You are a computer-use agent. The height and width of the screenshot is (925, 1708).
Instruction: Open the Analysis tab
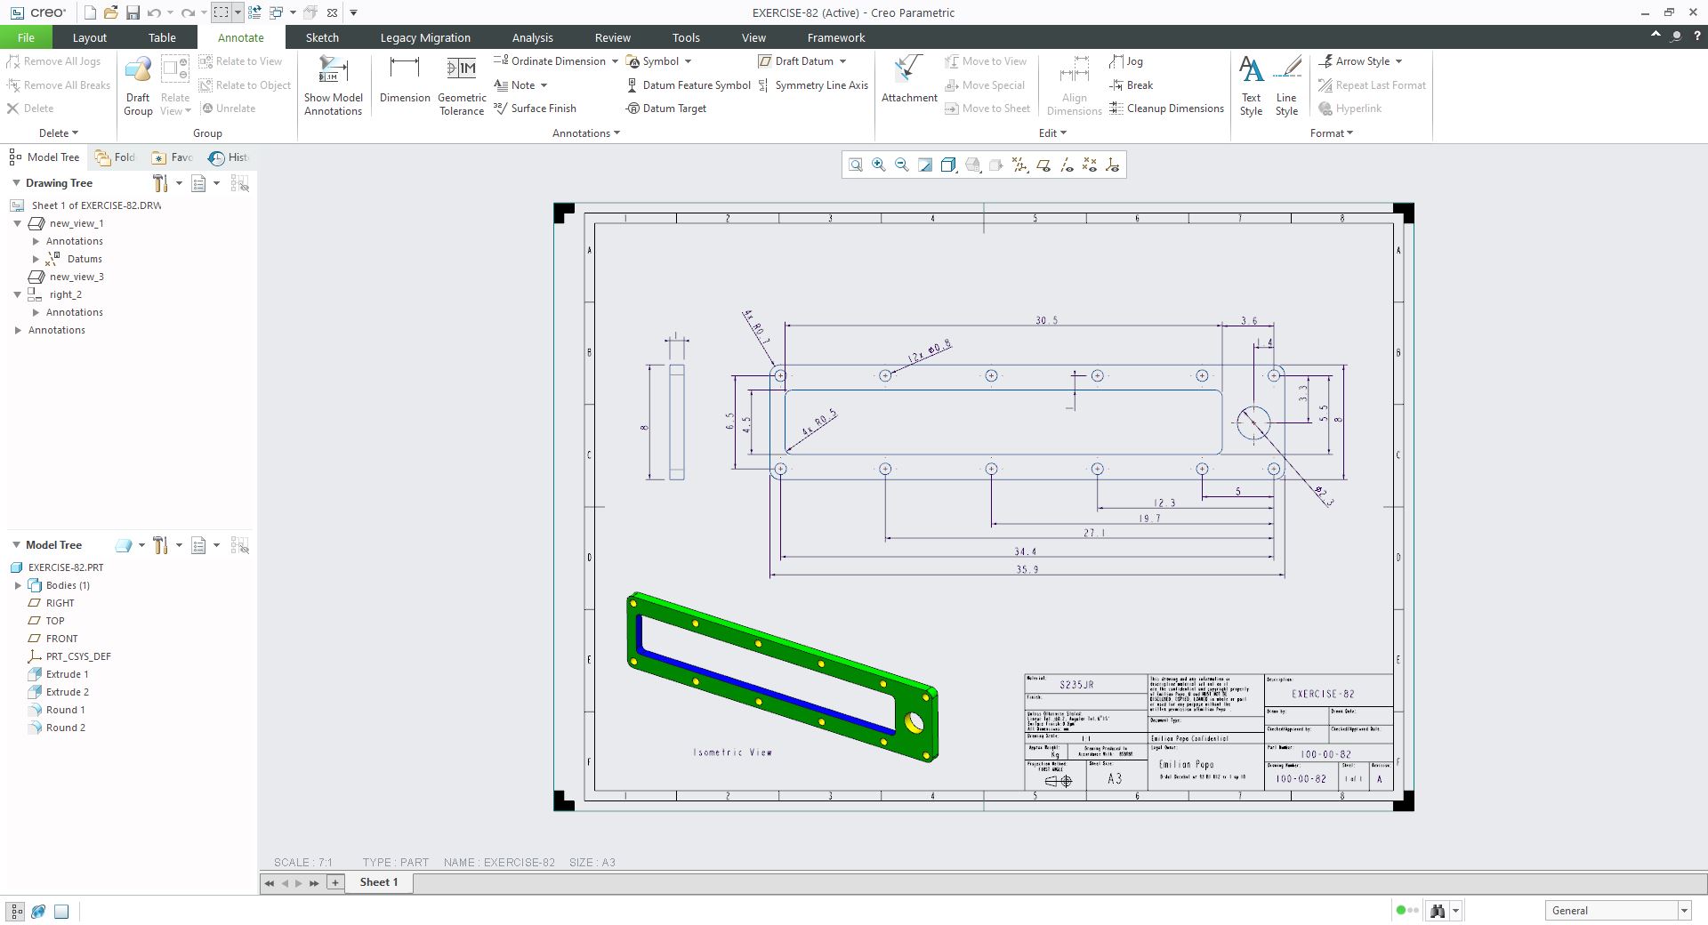point(533,37)
